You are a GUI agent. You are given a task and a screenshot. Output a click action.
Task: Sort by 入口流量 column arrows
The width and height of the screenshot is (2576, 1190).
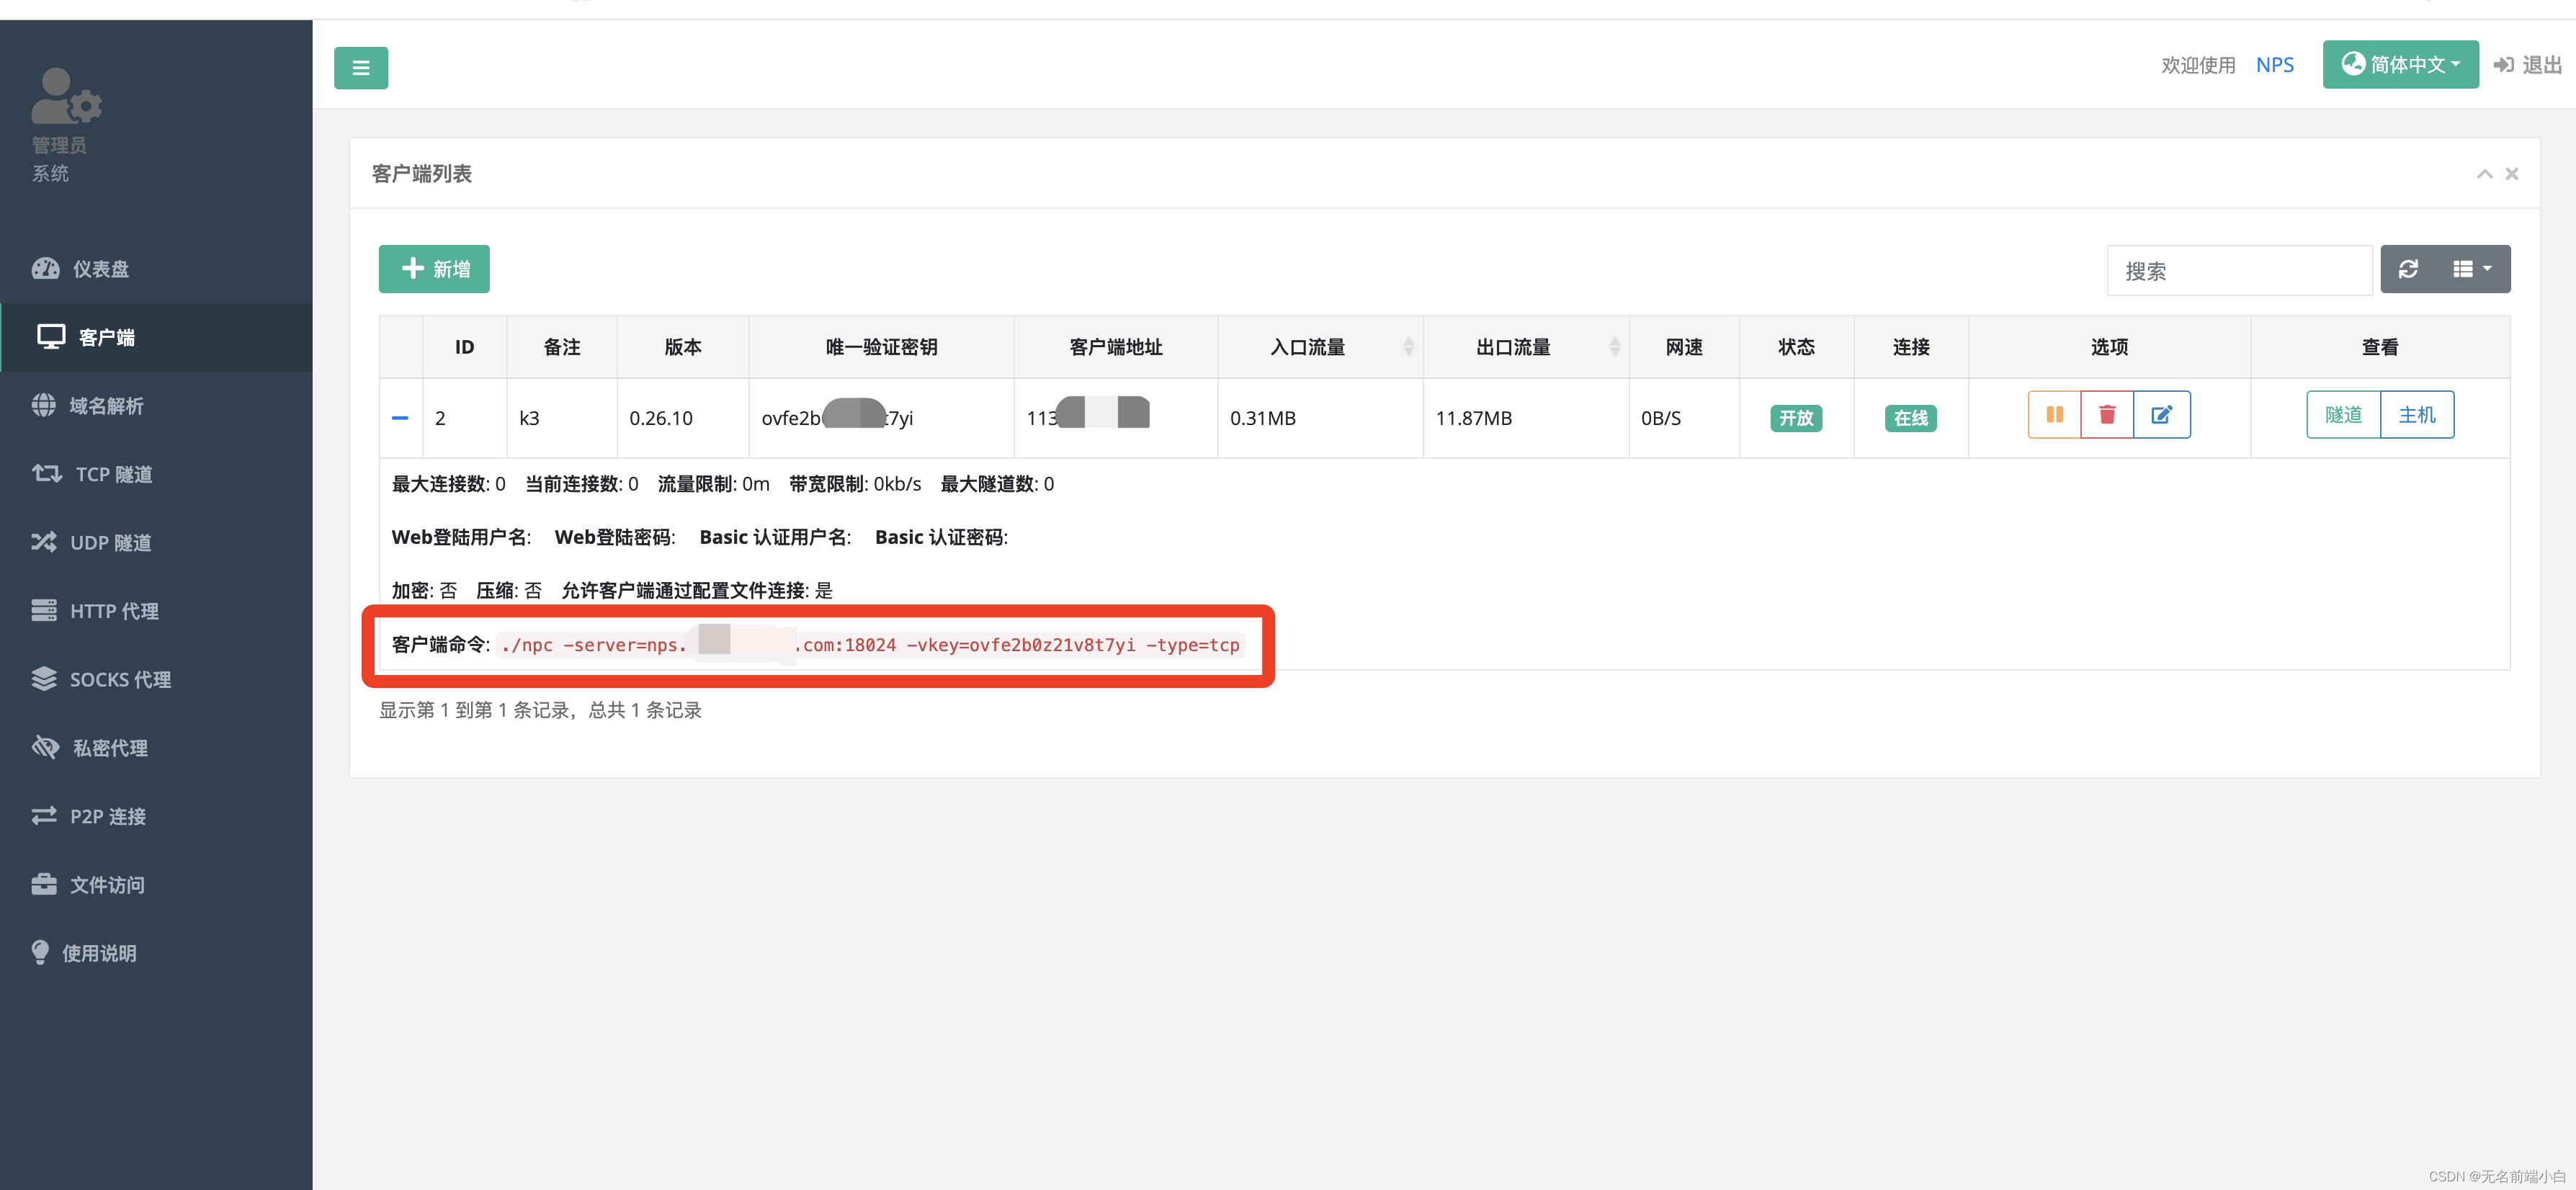[1408, 347]
